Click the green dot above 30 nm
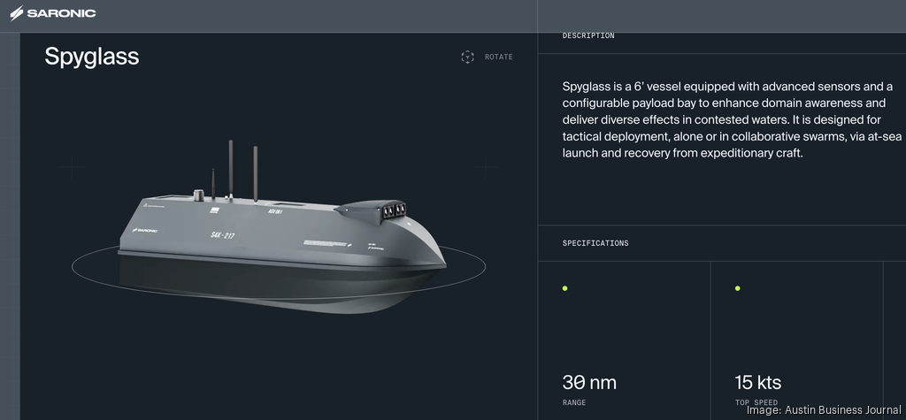This screenshot has height=420, width=906. (x=565, y=288)
